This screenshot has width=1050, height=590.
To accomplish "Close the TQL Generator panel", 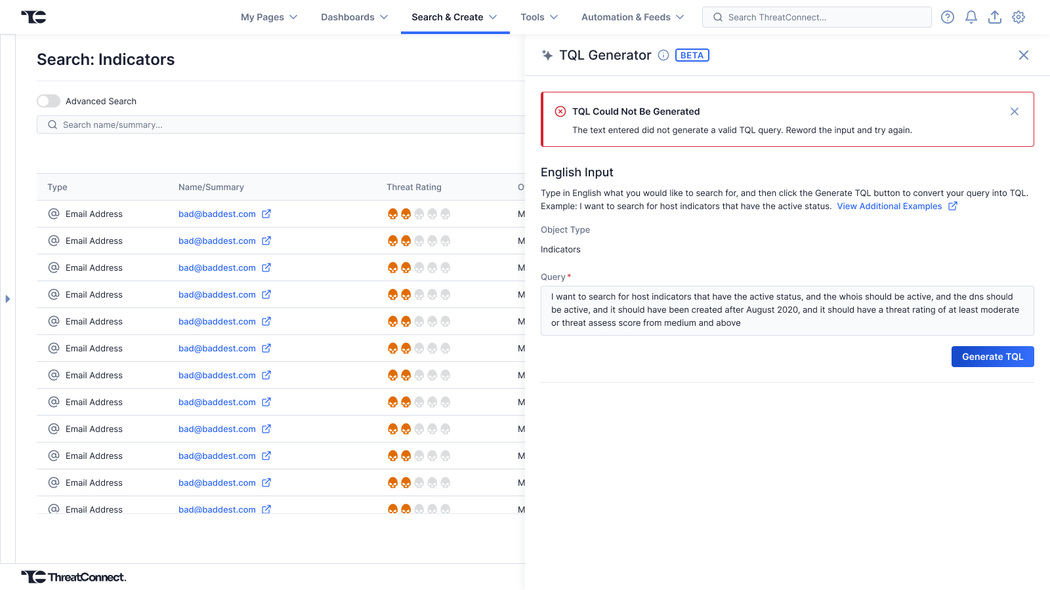I will (x=1023, y=55).
